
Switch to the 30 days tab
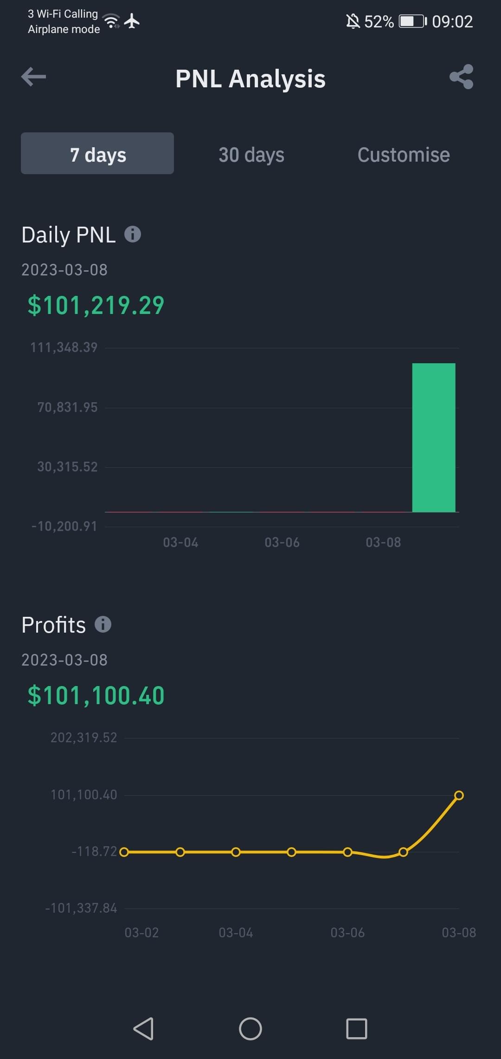251,155
